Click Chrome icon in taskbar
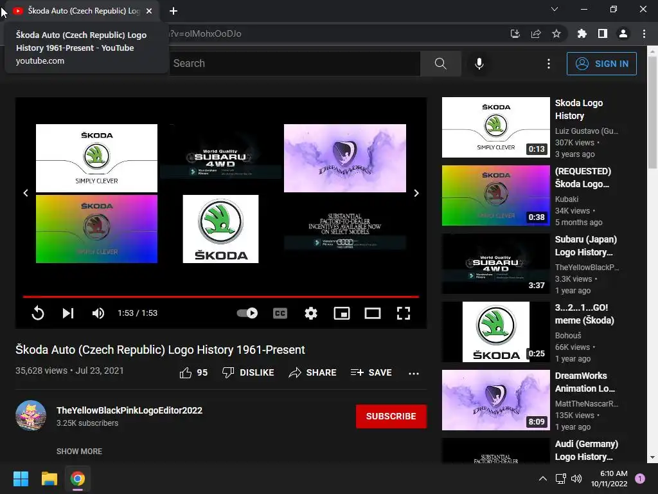Image resolution: width=658 pixels, height=494 pixels. click(x=78, y=479)
